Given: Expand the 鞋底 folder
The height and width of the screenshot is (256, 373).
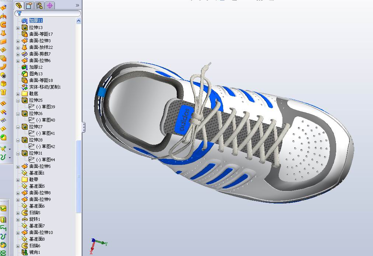Looking at the screenshot, I should [18, 94].
